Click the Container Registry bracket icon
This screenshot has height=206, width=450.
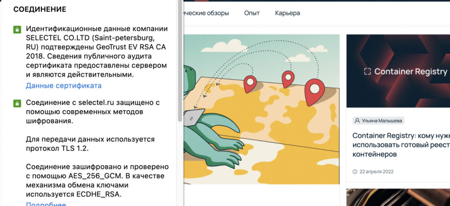pos(367,72)
